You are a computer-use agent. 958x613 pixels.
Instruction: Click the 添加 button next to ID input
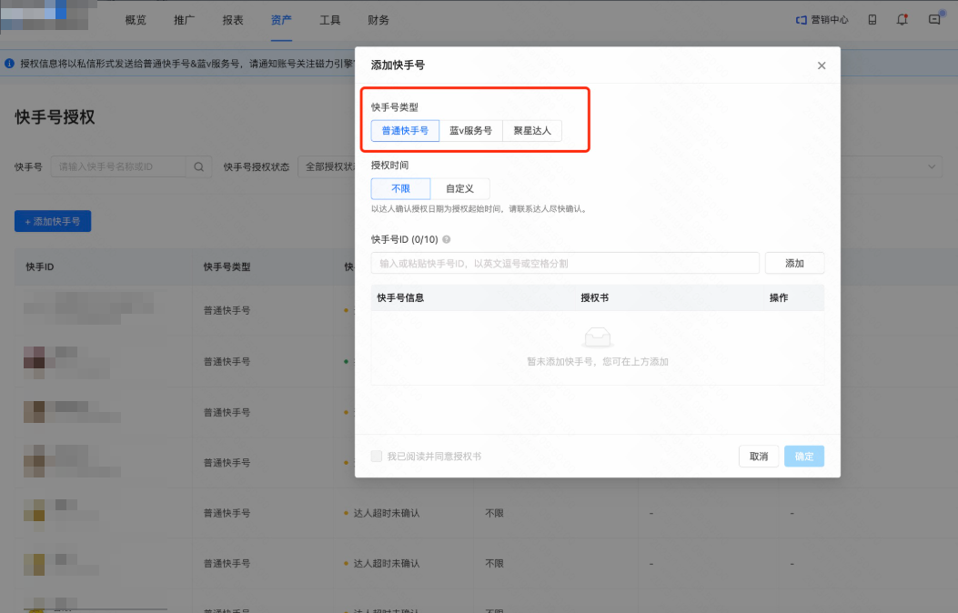click(x=793, y=262)
